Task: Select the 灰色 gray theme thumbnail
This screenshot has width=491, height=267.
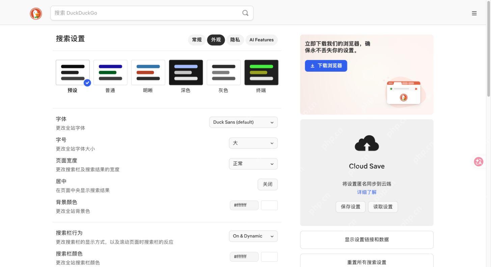Action: point(224,72)
